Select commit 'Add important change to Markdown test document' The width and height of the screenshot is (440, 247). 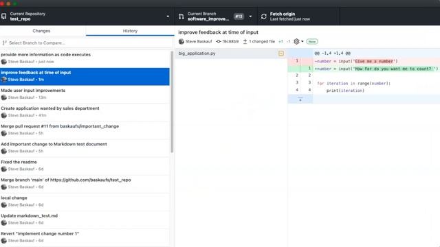click(x=85, y=148)
